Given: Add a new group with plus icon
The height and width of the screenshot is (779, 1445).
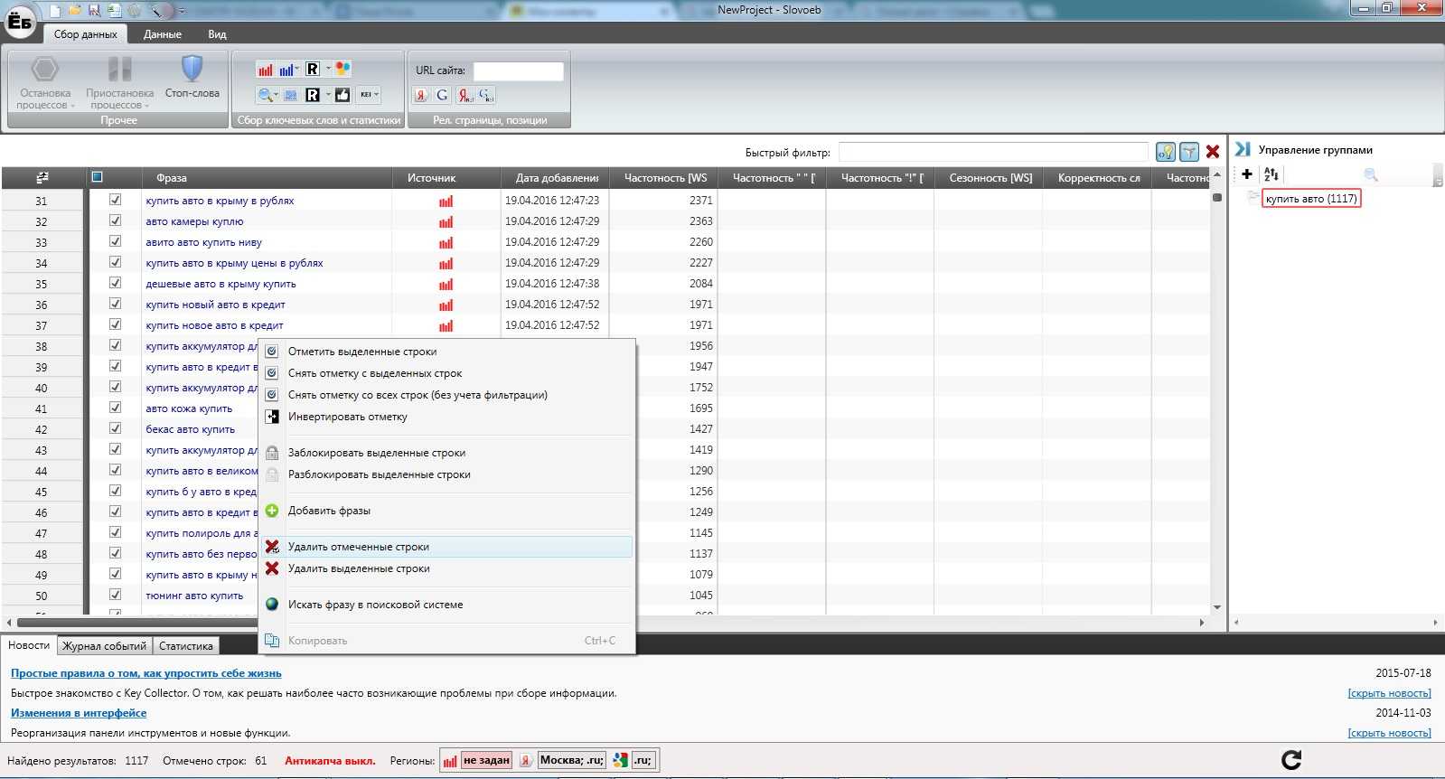Looking at the screenshot, I should (x=1247, y=174).
